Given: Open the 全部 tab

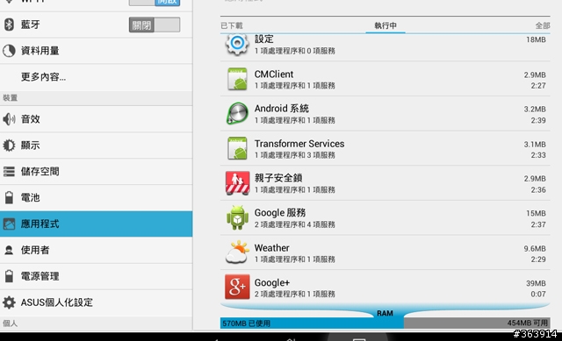Looking at the screenshot, I should 543,25.
